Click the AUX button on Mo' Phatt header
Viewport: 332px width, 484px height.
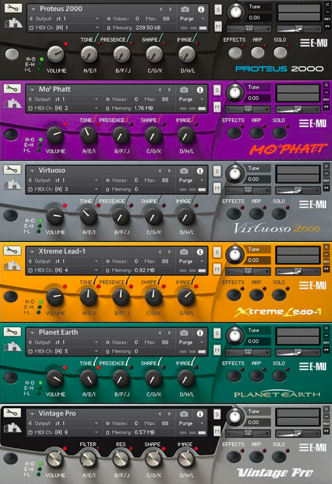(326, 99)
